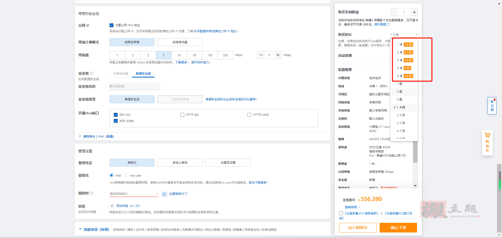
Task: Select 密钥对 login credential
Action: pyautogui.click(x=132, y=163)
